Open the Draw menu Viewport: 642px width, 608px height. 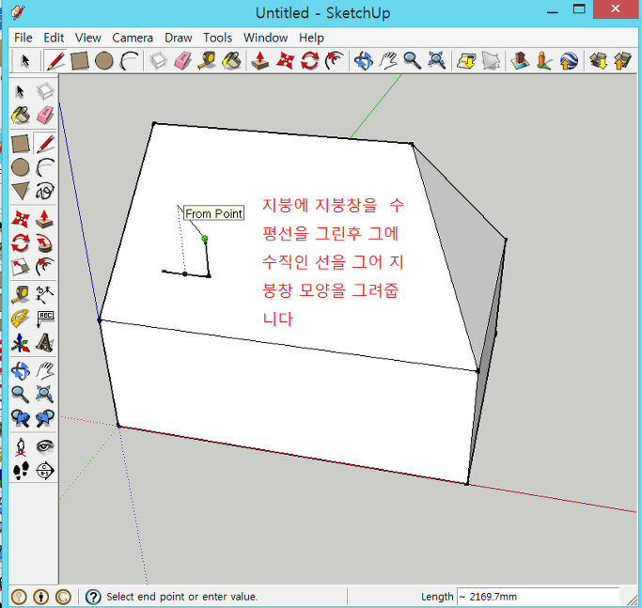tap(178, 38)
